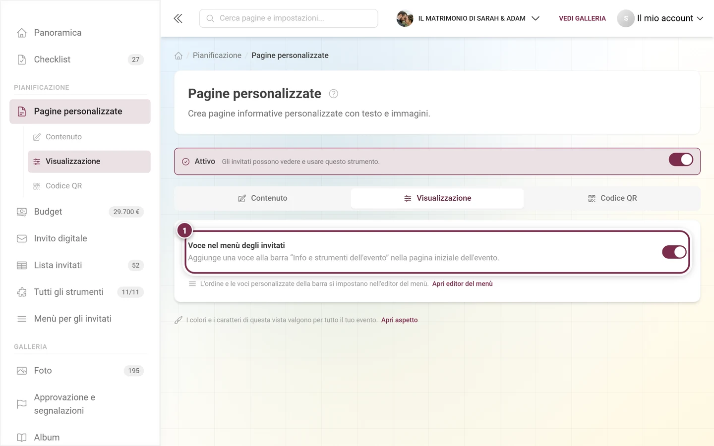Expand the Il matrimonio di Sarah & Adam dropdown

pyautogui.click(x=468, y=18)
